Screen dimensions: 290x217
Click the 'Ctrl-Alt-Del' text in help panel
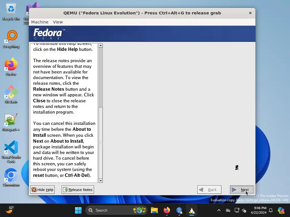click(x=76, y=175)
